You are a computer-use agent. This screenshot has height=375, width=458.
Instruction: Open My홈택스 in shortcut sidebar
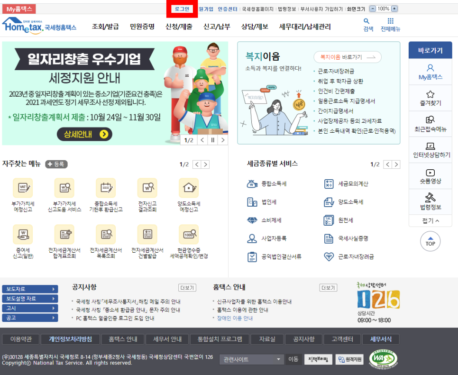tap(430, 72)
